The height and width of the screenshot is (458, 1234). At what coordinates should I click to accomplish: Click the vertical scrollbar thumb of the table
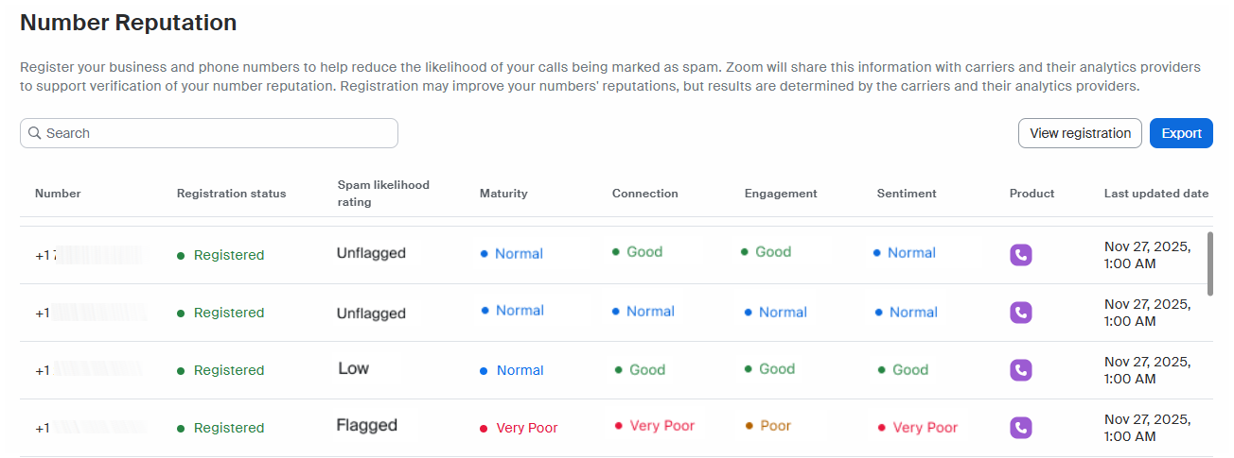[1209, 263]
